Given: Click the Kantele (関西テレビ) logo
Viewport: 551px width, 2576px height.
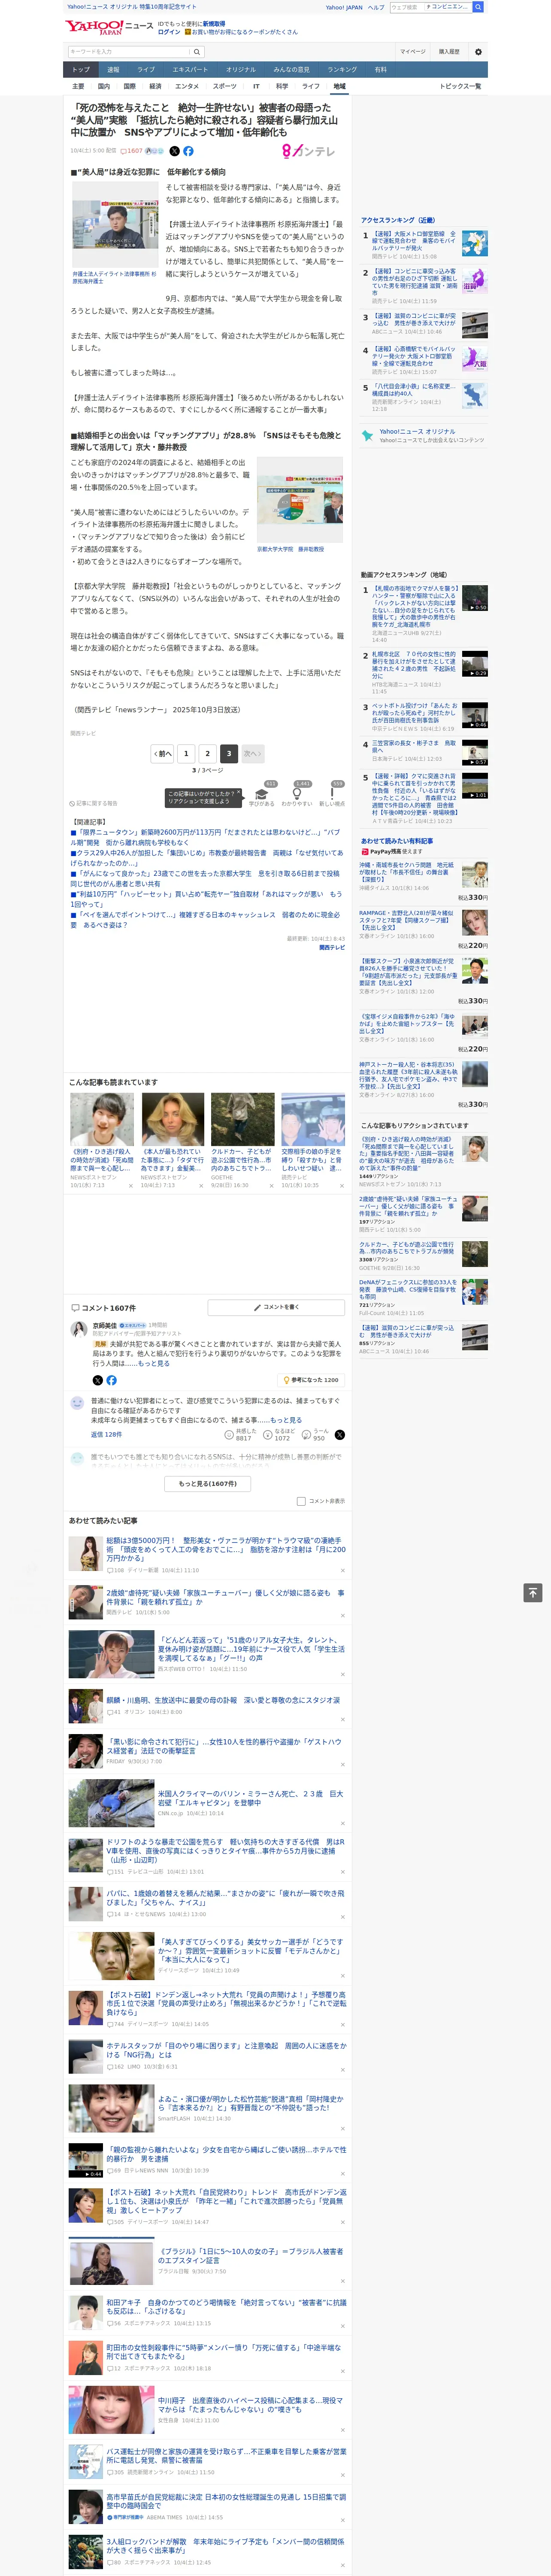Looking at the screenshot, I should tap(308, 151).
